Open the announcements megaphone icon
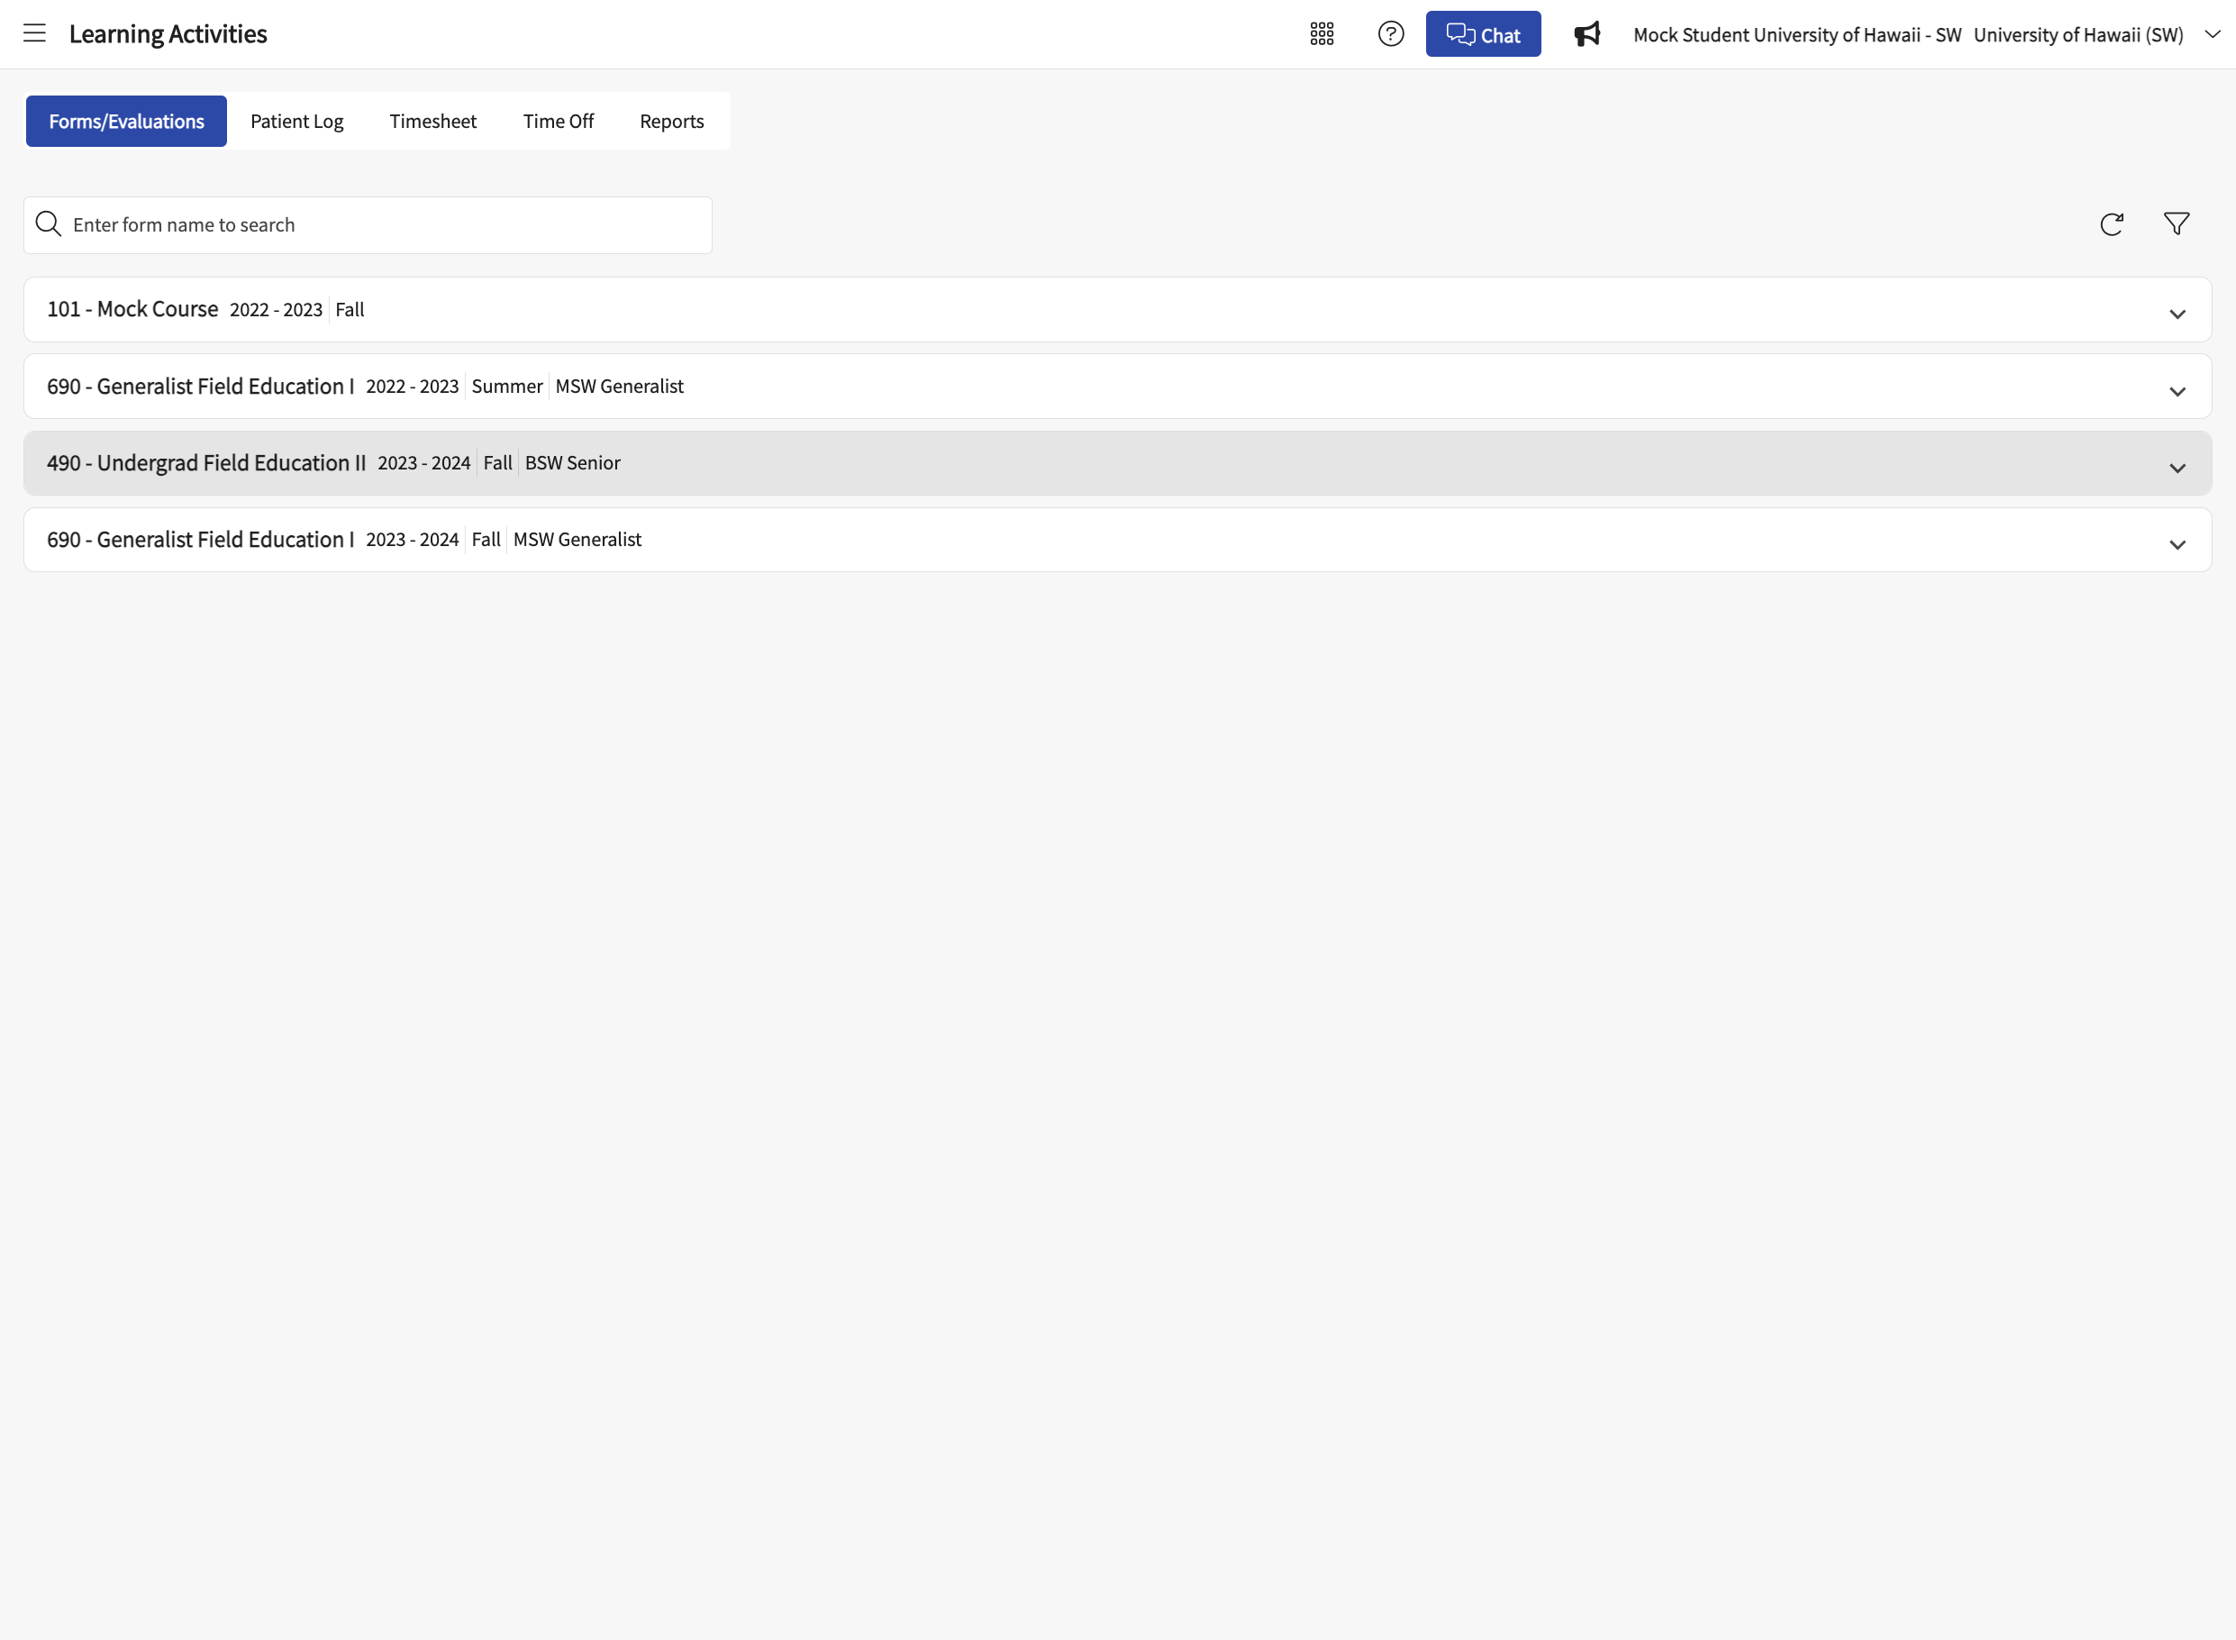This screenshot has width=2236, height=1640. coord(1587,33)
